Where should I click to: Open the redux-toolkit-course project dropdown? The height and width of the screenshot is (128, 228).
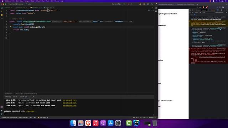coord(16,4)
